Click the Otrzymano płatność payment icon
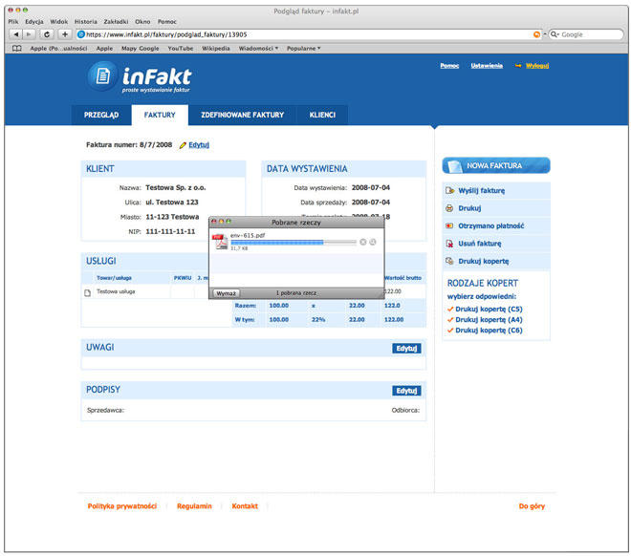The image size is (631, 556). [449, 226]
